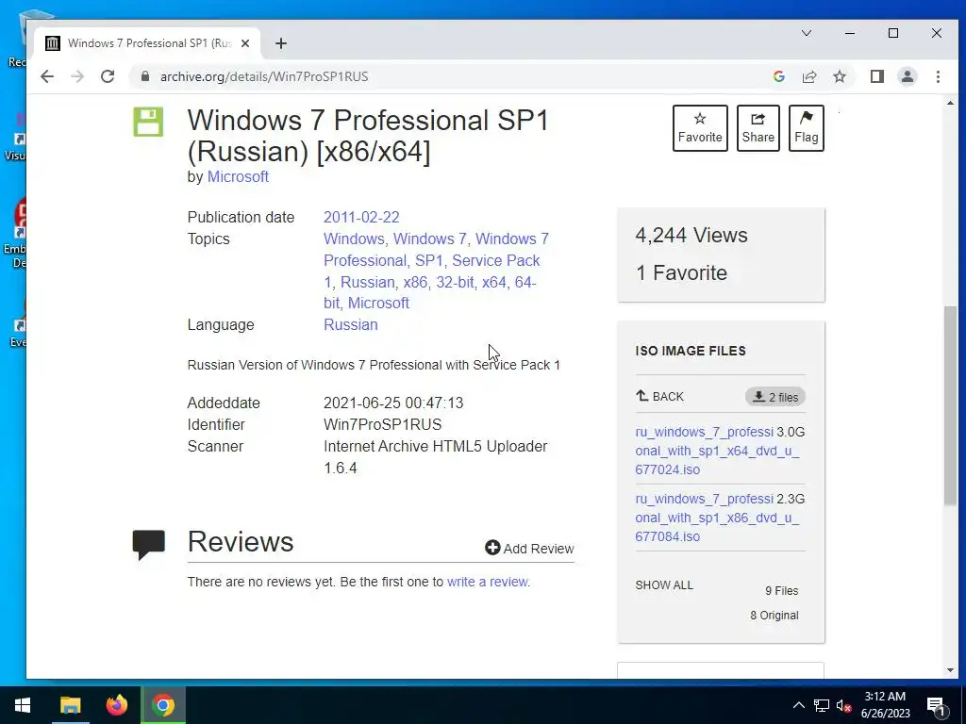
Task: Open publication date 2011-02-22 link
Action: [x=361, y=218]
